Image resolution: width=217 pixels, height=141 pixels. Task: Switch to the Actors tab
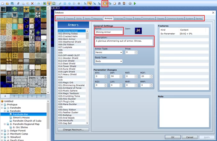(x=60, y=18)
